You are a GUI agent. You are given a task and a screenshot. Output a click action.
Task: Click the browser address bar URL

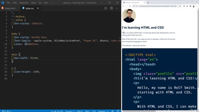click(x=158, y=6)
